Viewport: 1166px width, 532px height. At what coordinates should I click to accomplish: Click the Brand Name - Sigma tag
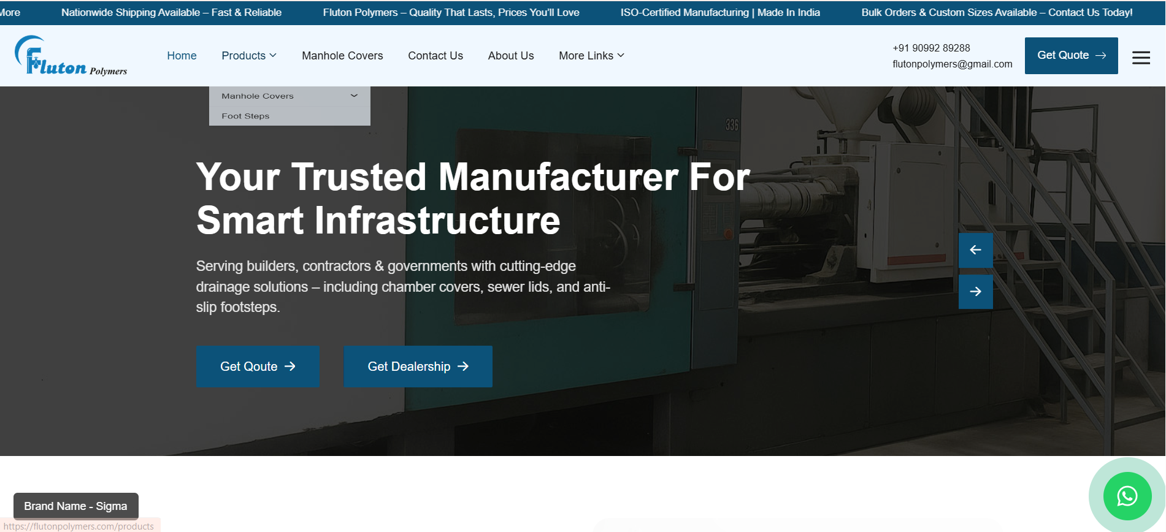pos(76,506)
